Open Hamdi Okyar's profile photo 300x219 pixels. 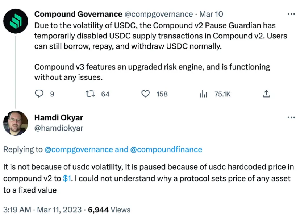pos(16,123)
